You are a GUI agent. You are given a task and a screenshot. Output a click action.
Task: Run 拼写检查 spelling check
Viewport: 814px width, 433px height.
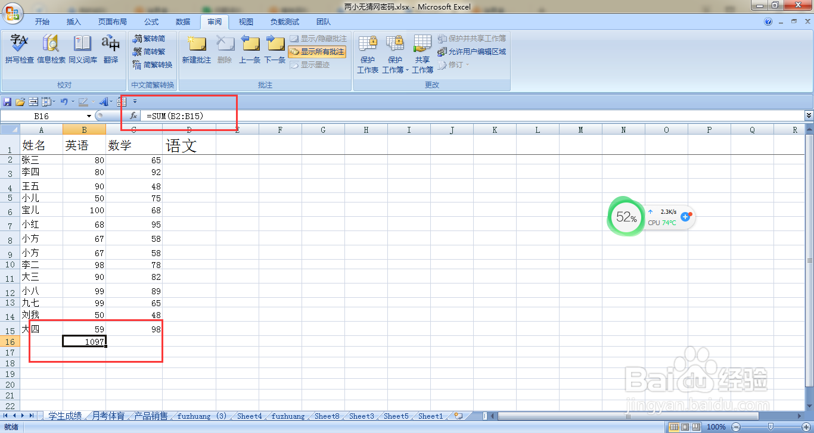(20, 49)
